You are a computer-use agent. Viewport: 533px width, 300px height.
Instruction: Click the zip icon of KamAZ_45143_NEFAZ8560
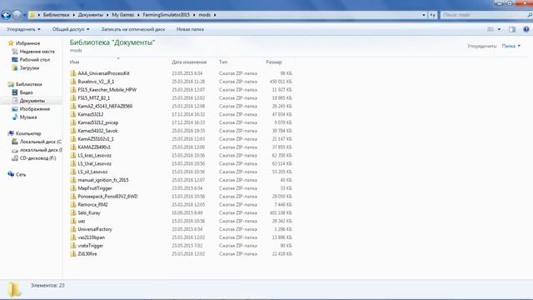tap(73, 106)
